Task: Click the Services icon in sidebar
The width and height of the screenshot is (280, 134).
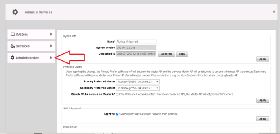Action: 12,46
